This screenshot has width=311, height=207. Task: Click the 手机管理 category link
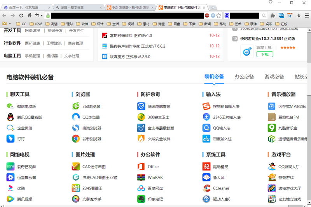coord(32,56)
